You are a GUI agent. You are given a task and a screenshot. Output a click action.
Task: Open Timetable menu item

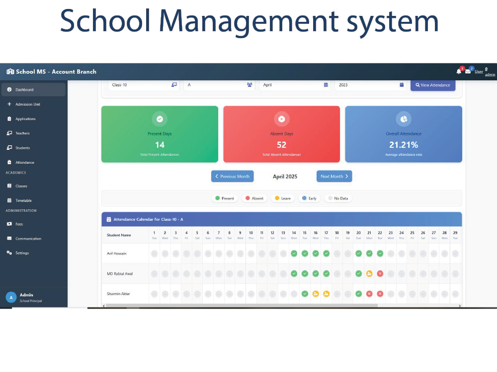pos(34,200)
